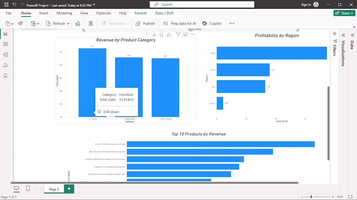Zoom in with the plus button
Image resolution: width=357 pixels, height=200 pixels.
point(333,197)
